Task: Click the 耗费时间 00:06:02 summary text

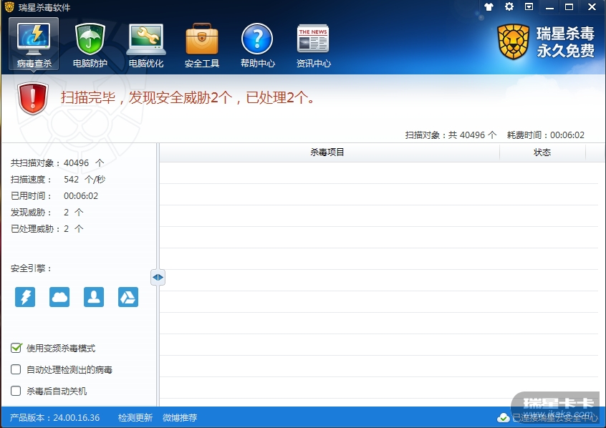Action: tap(545, 135)
